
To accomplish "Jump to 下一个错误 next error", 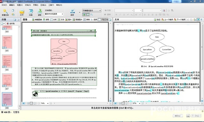I will [x=179, y=20].
